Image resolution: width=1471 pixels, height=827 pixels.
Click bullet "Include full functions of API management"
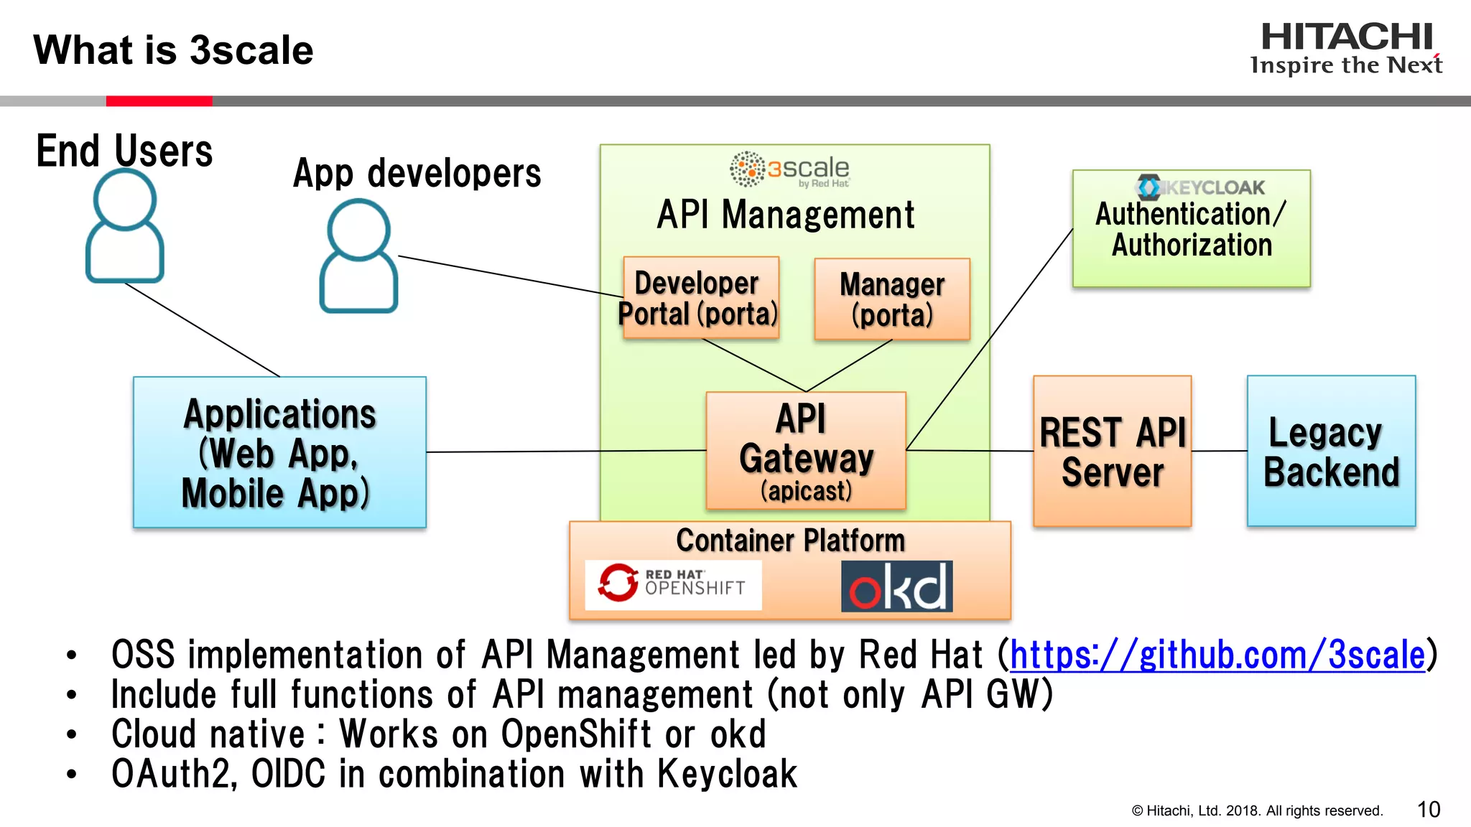tap(582, 694)
